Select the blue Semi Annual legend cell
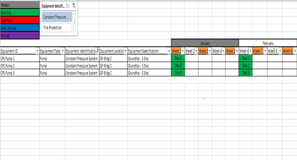Screen dimensions: 297x160 tap(20, 28)
